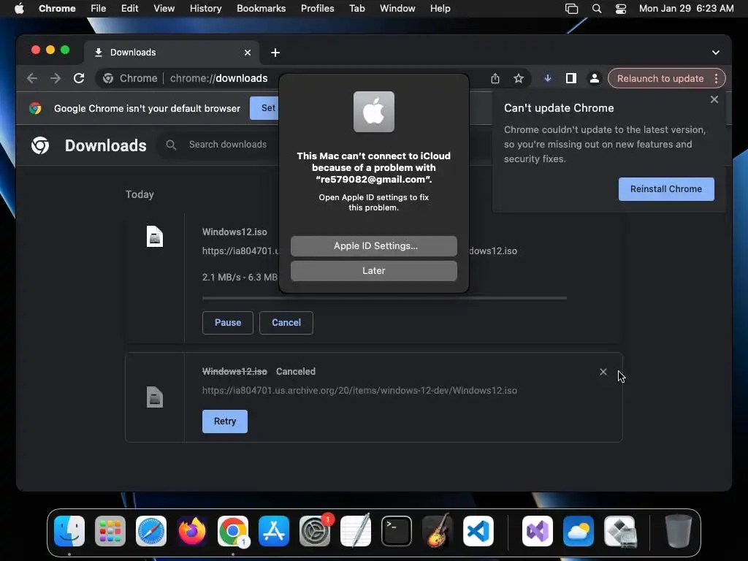Open the File menu
The width and height of the screenshot is (748, 561).
(x=99, y=9)
